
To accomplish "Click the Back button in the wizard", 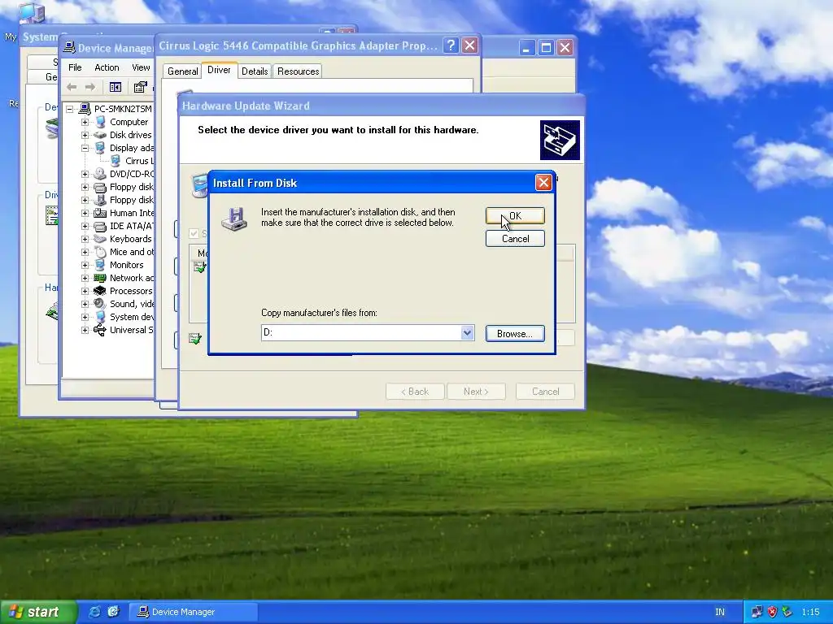I will pyautogui.click(x=415, y=392).
